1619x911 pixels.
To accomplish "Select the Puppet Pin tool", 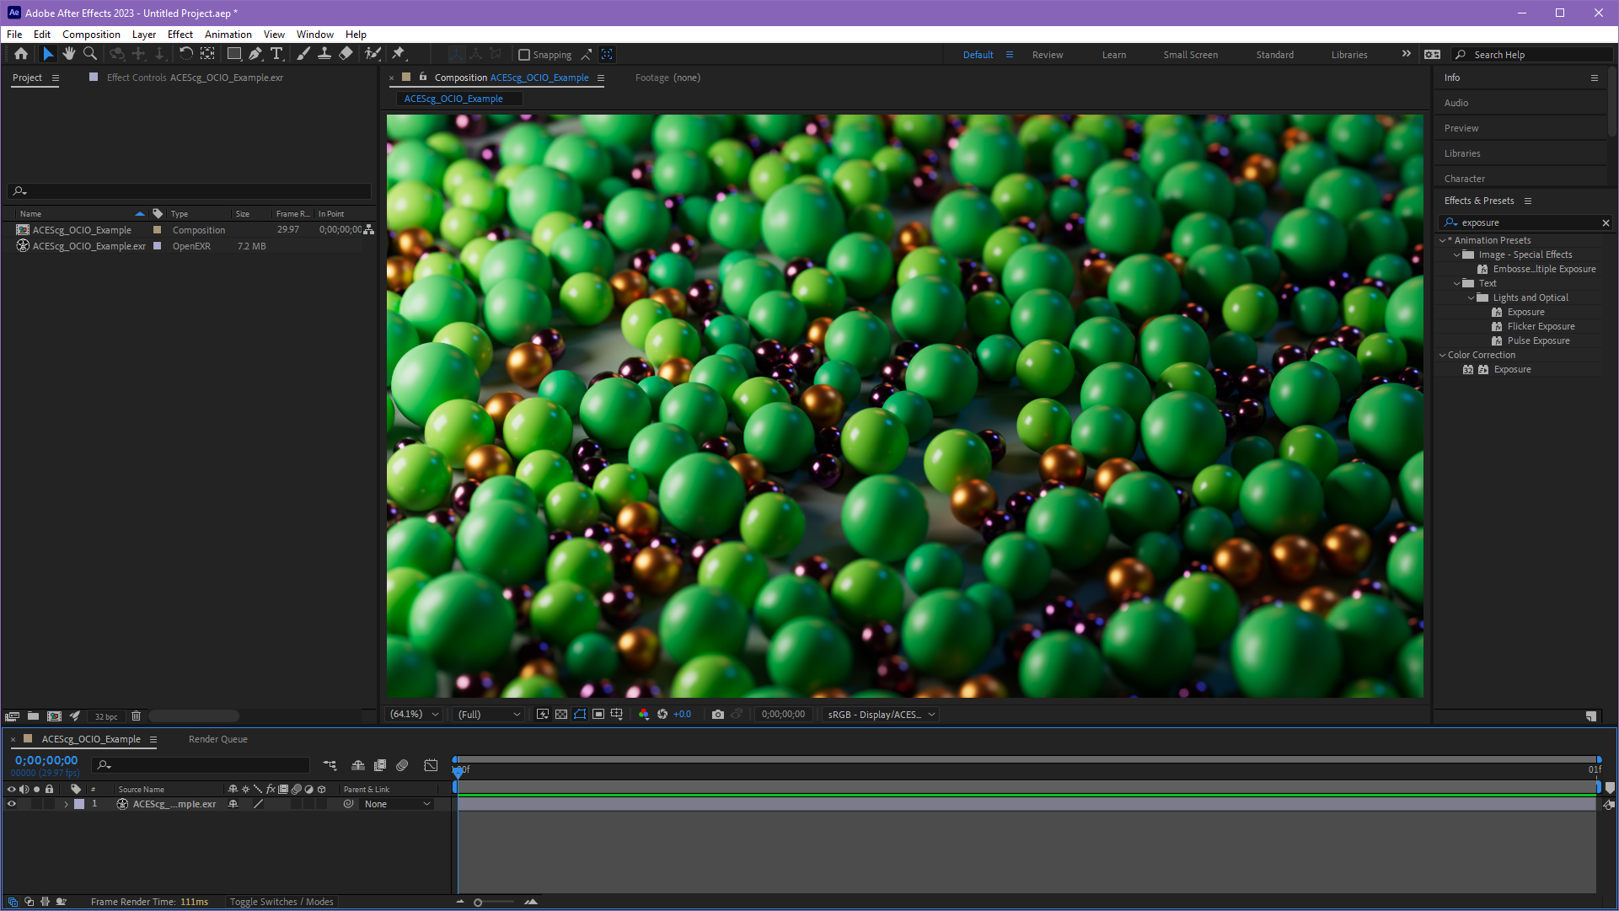I will point(399,54).
